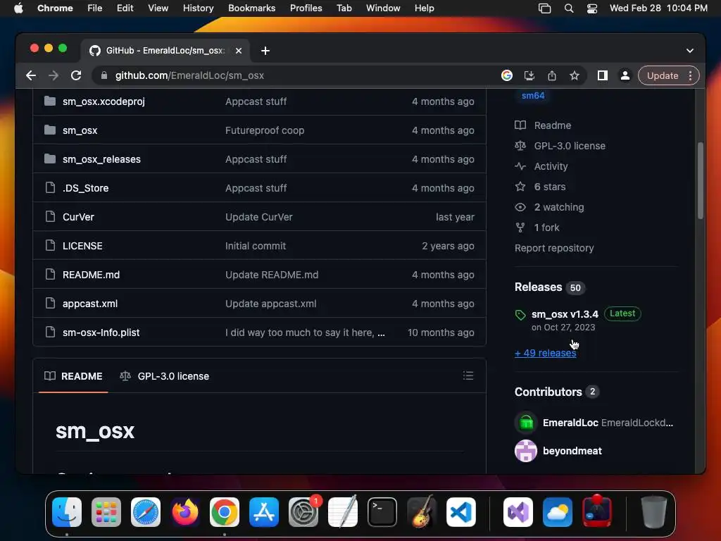View the 2 watching link
721x541 pixels.
click(x=549, y=207)
